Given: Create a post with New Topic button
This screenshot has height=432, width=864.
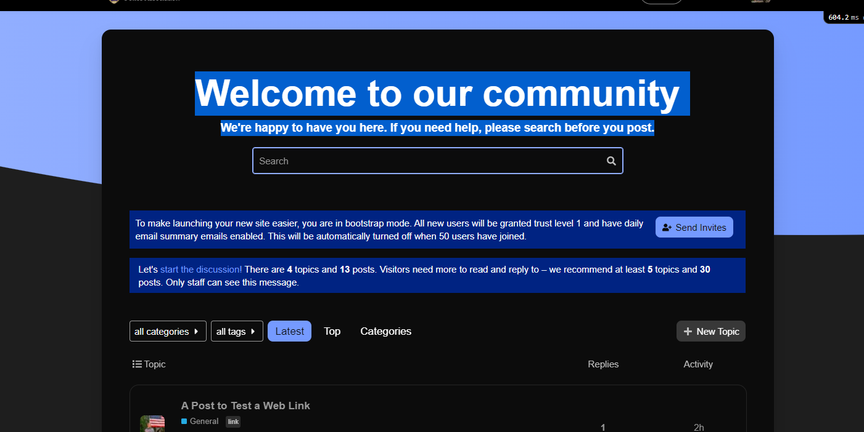Looking at the screenshot, I should [x=710, y=331].
